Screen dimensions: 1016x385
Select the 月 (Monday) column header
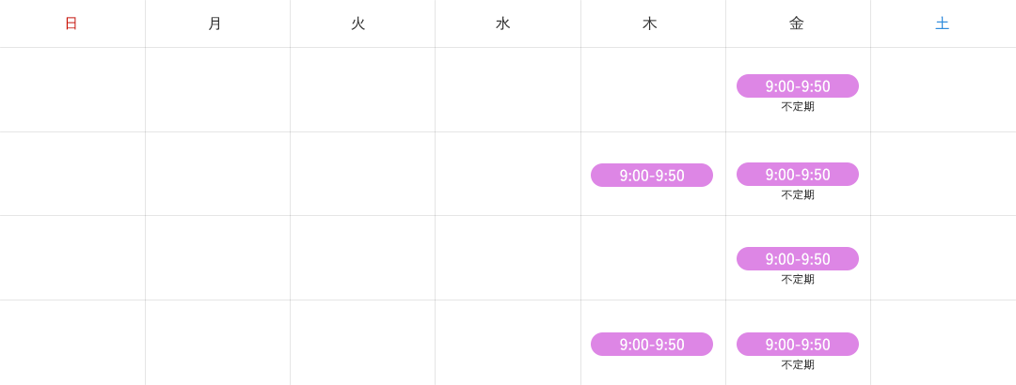215,23
